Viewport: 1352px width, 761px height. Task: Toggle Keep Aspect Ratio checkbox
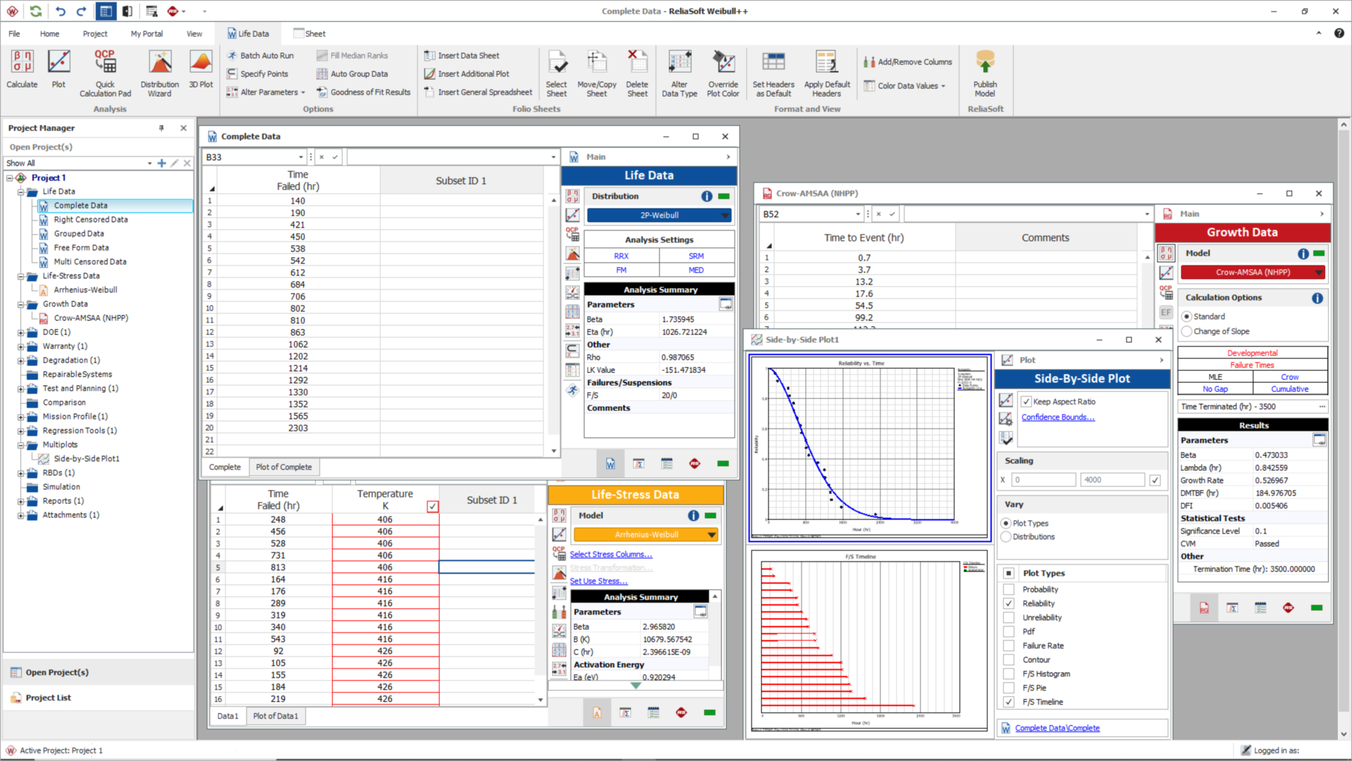pyautogui.click(x=1026, y=402)
